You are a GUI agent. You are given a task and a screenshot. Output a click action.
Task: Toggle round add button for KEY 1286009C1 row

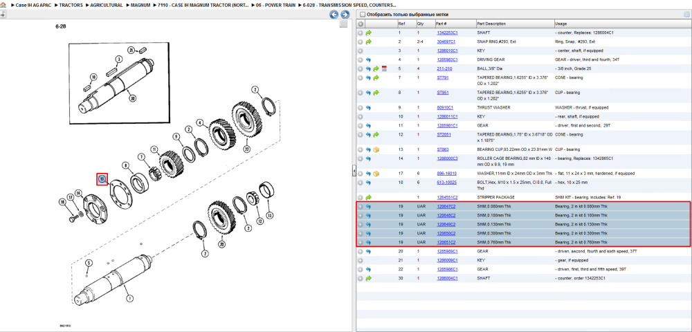click(x=361, y=260)
